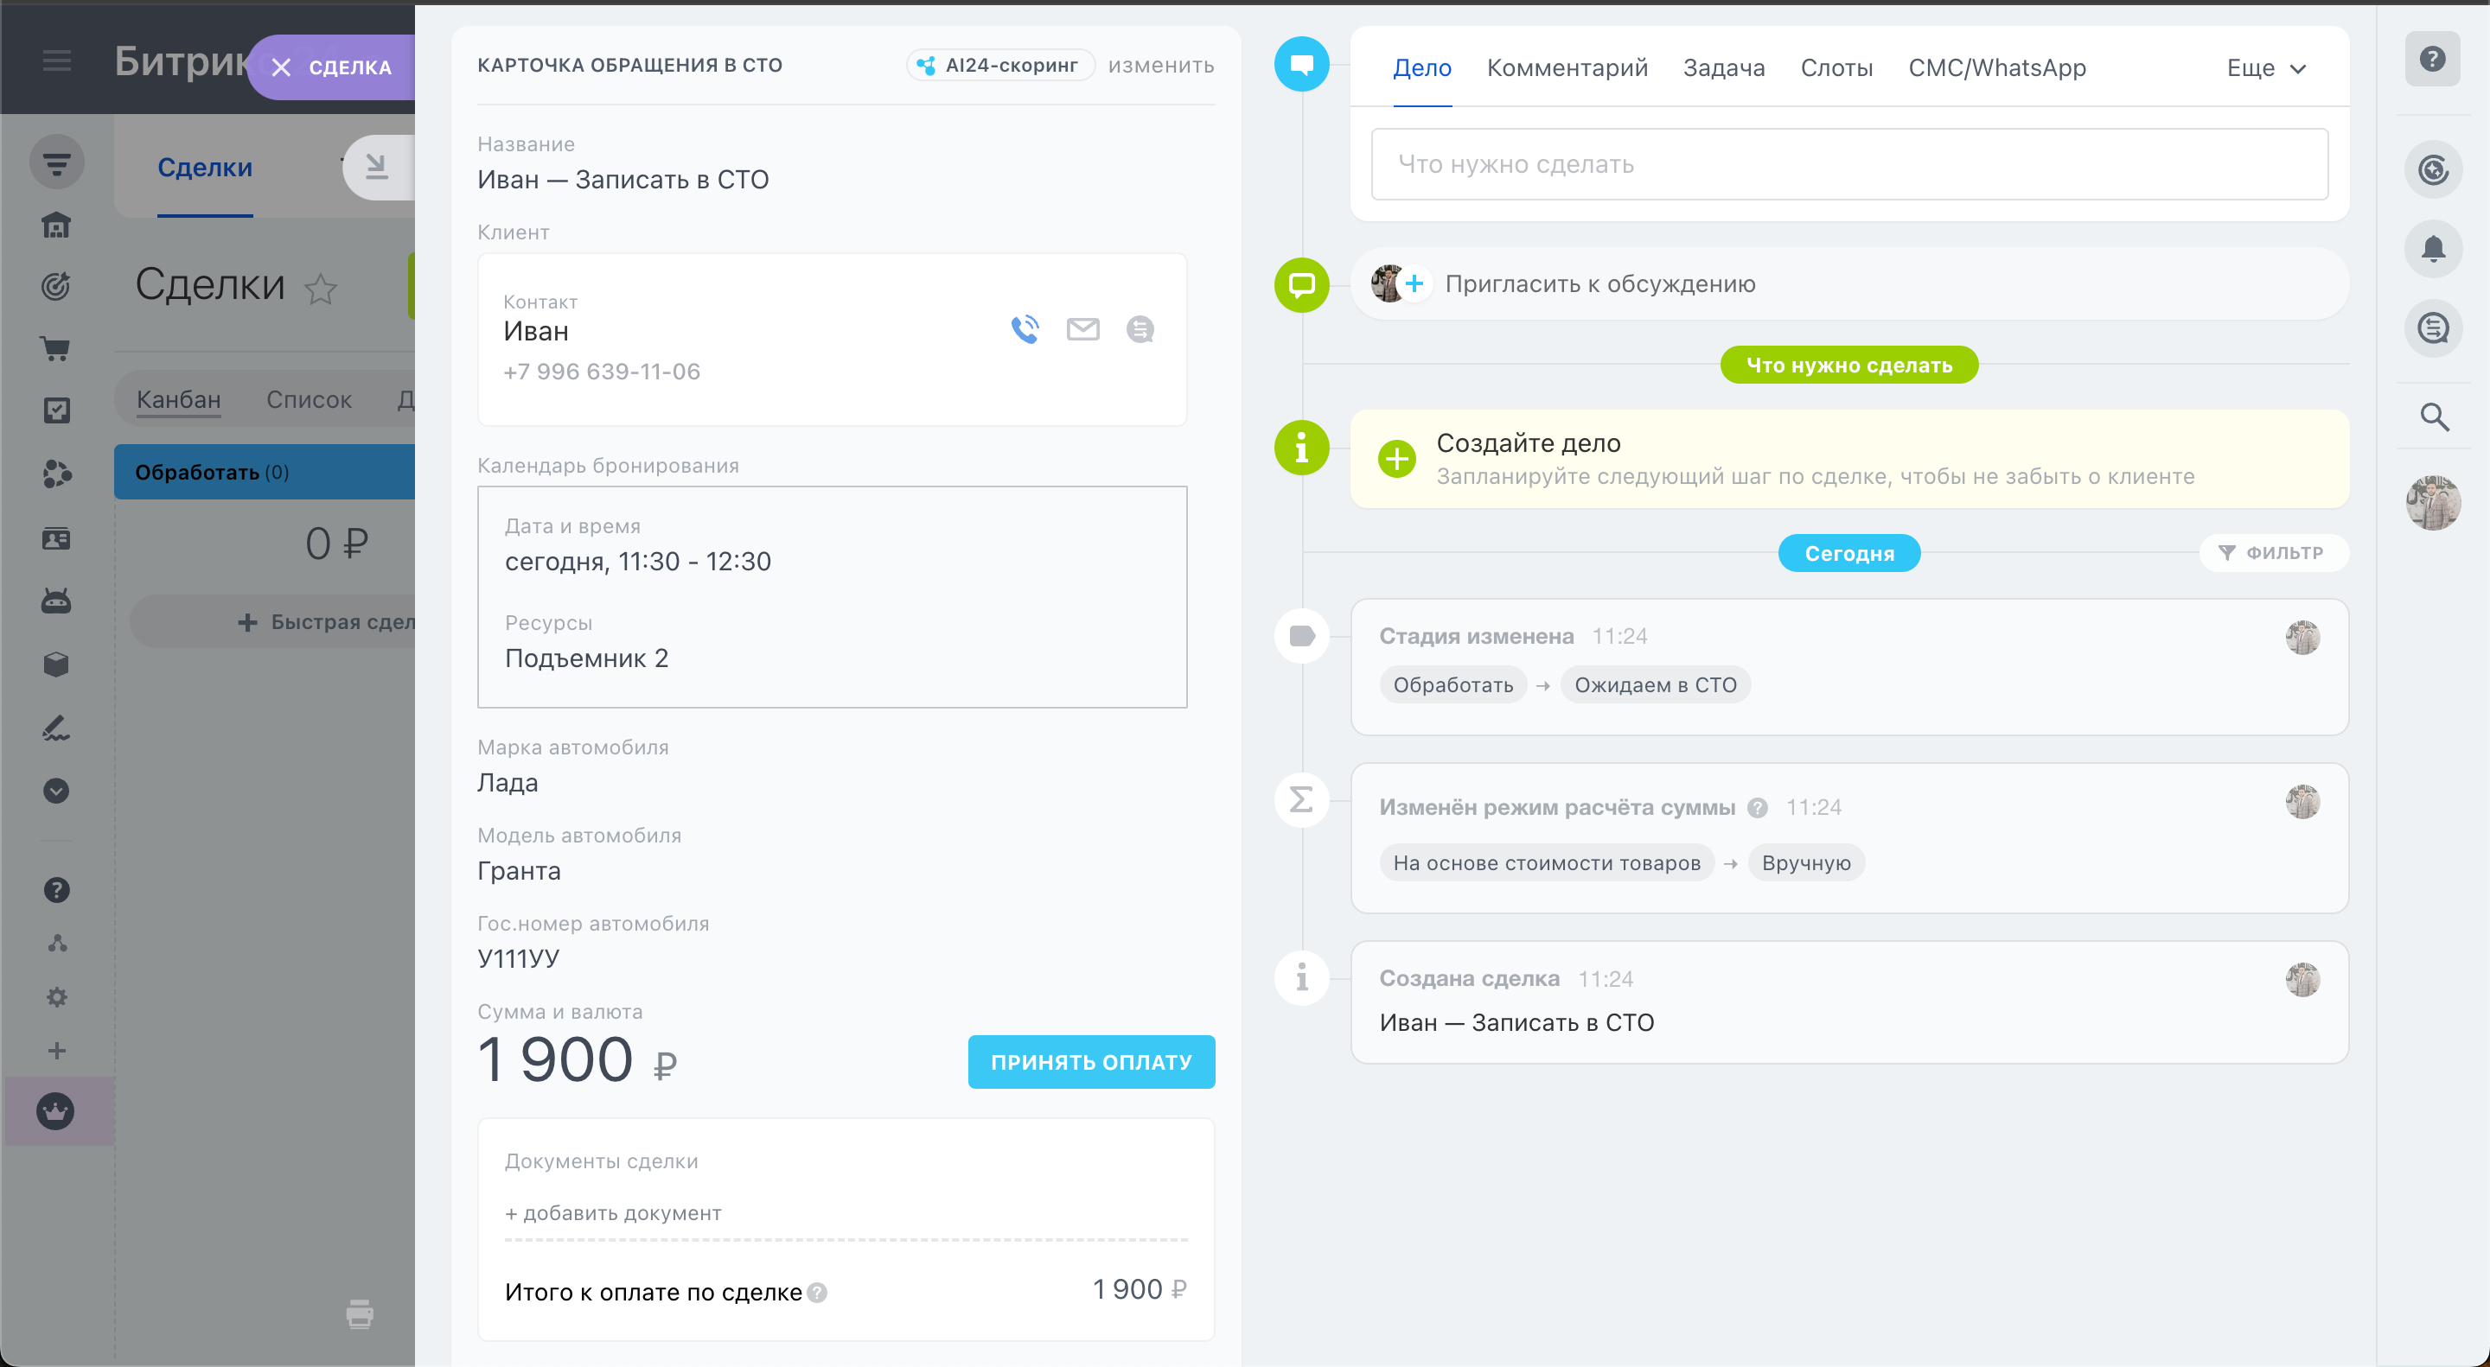Click the help question mark top right
The image size is (2490, 1367).
[x=2432, y=60]
